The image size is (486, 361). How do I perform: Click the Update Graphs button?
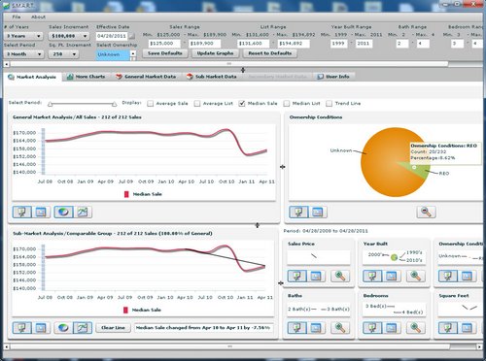215,53
